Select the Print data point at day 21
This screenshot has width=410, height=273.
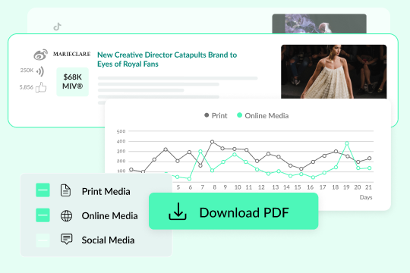[x=369, y=158]
